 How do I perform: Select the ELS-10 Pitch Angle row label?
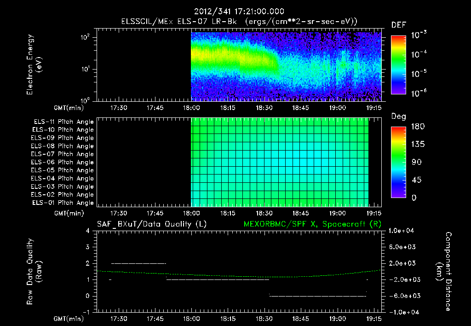pos(63,130)
